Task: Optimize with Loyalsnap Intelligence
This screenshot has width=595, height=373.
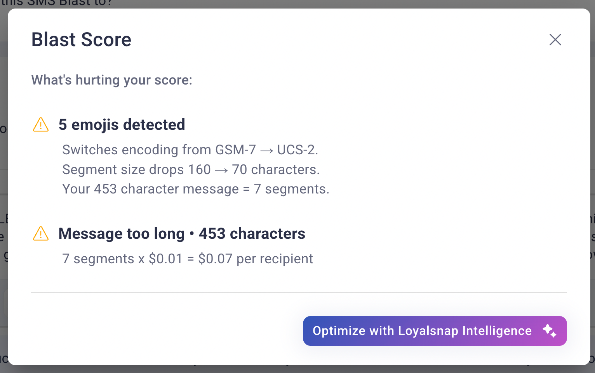Action: [x=435, y=331]
